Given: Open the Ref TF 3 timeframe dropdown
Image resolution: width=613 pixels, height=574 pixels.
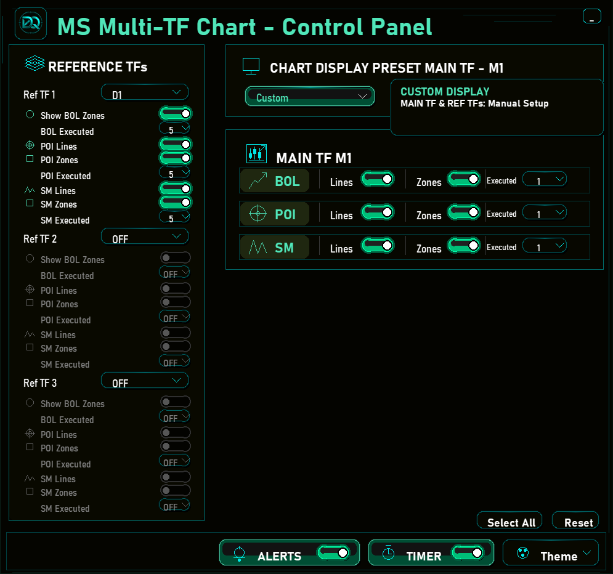Looking at the screenshot, I should pyautogui.click(x=145, y=381).
